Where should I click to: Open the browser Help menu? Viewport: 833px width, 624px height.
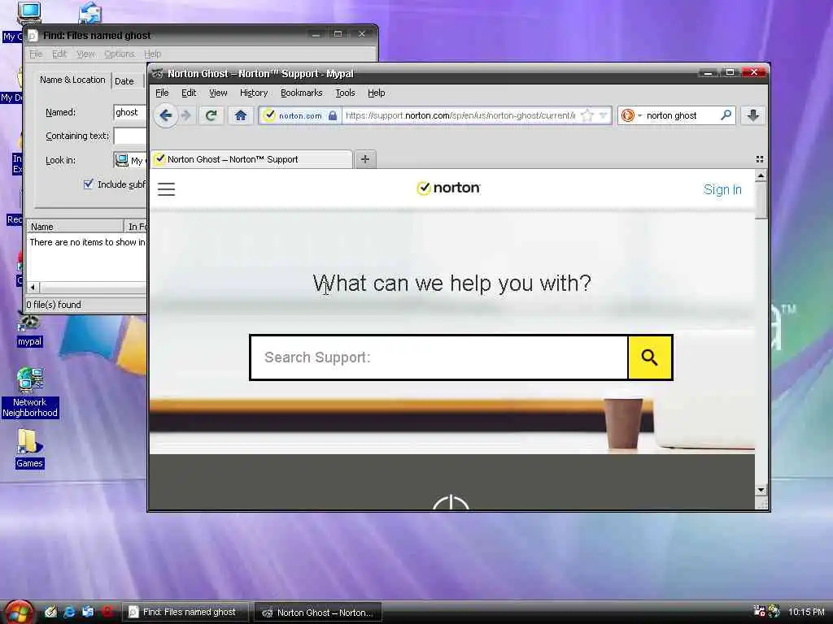(x=376, y=93)
